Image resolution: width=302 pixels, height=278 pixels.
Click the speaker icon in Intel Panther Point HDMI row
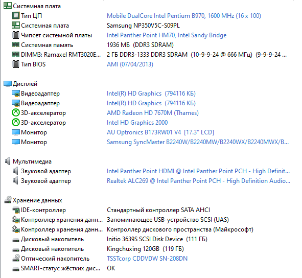click(x=16, y=171)
